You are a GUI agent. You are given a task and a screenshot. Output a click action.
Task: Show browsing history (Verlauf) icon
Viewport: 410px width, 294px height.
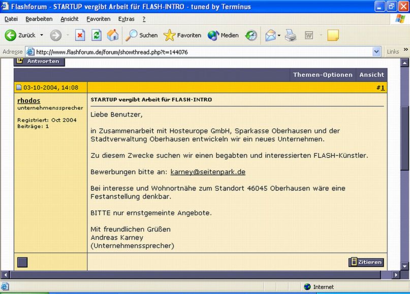click(x=251, y=35)
